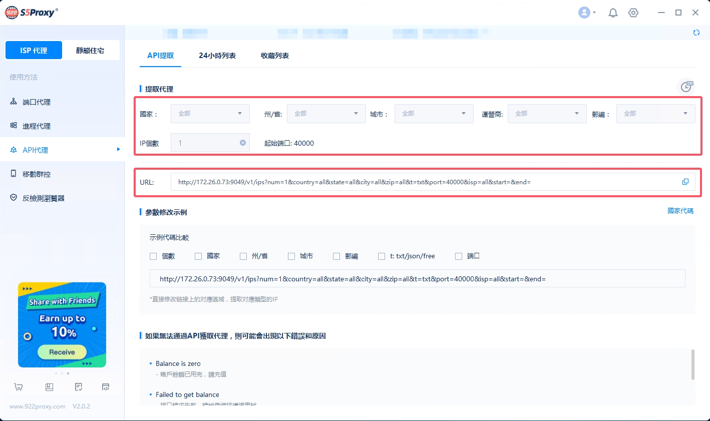Click the 國家代碼 link

point(680,211)
